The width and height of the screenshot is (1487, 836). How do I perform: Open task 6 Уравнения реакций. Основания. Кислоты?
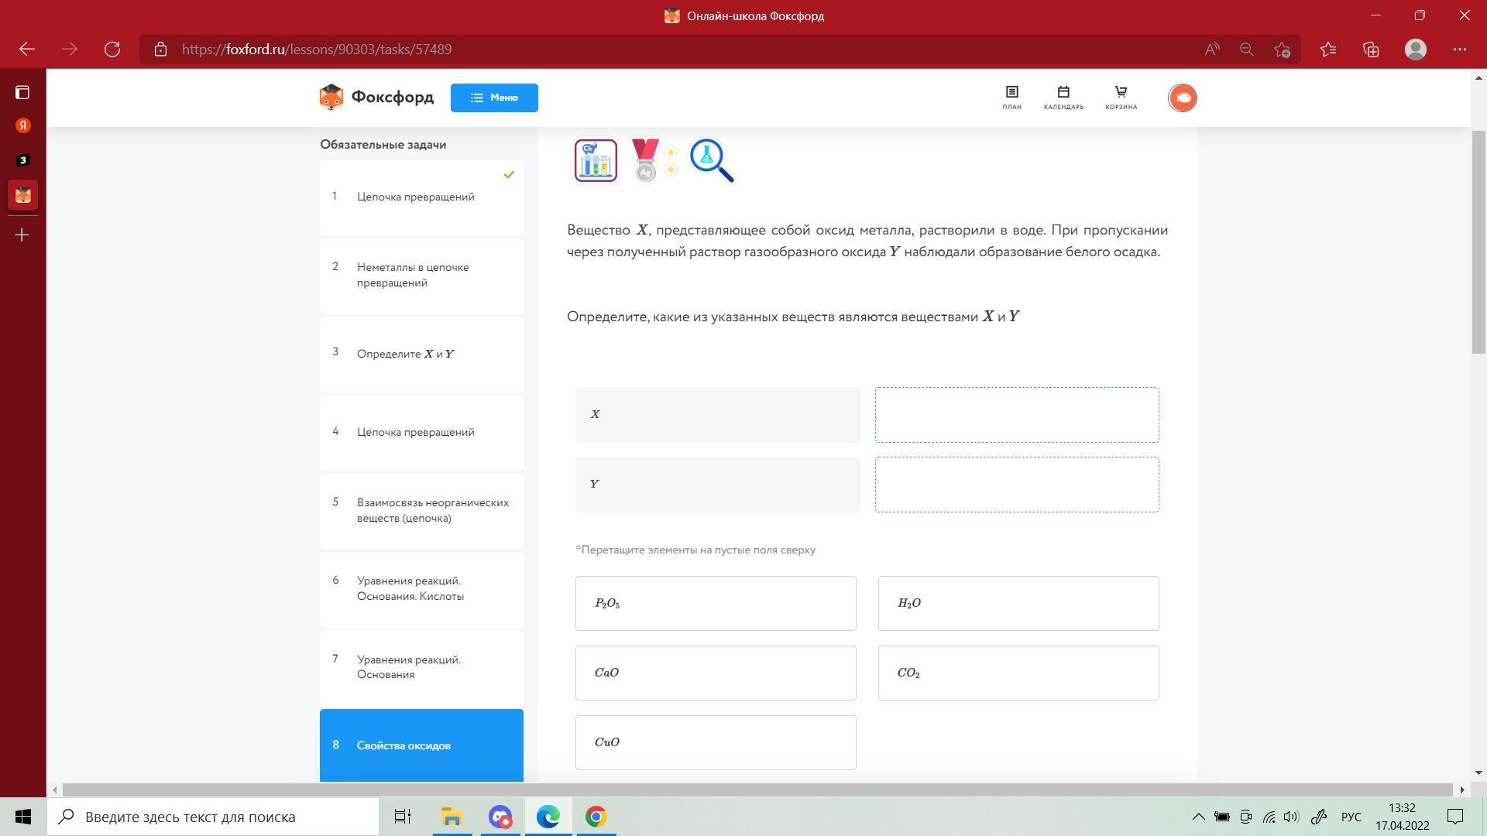coord(421,588)
